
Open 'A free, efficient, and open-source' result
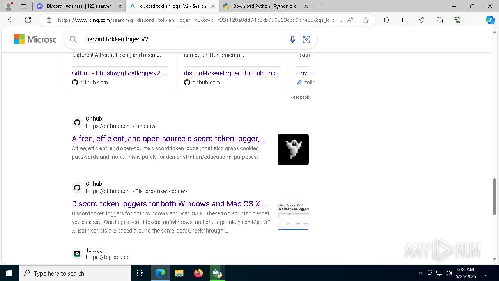click(169, 139)
